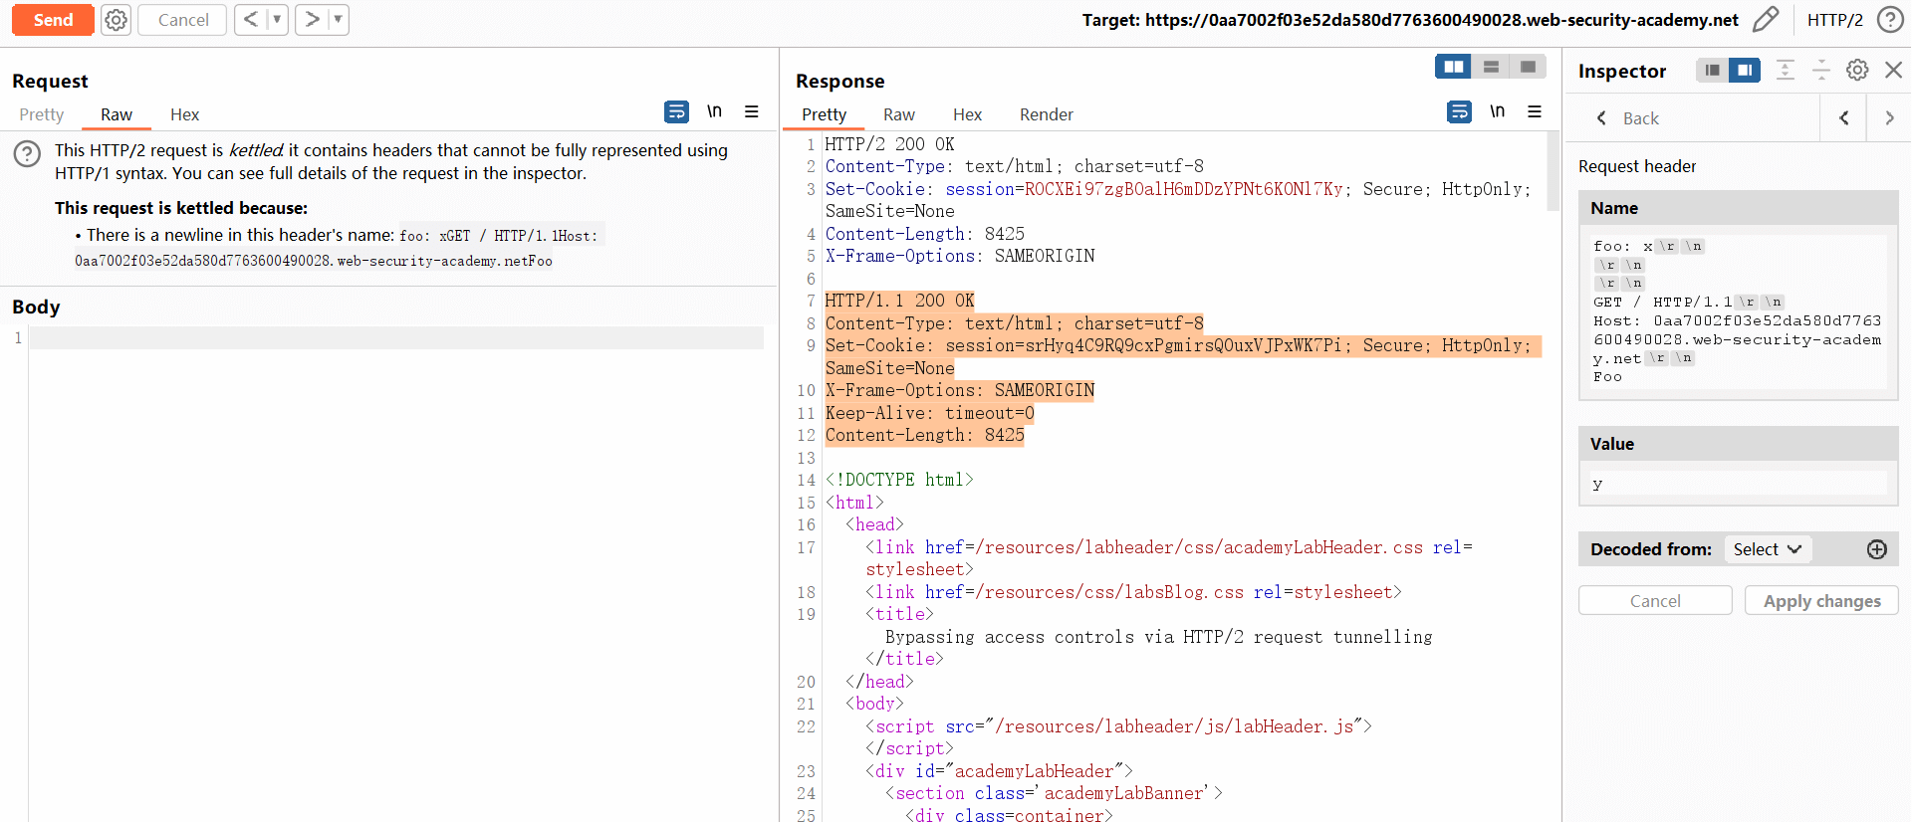
Task: Open Decoded from Select dropdown
Action: pos(1768,549)
